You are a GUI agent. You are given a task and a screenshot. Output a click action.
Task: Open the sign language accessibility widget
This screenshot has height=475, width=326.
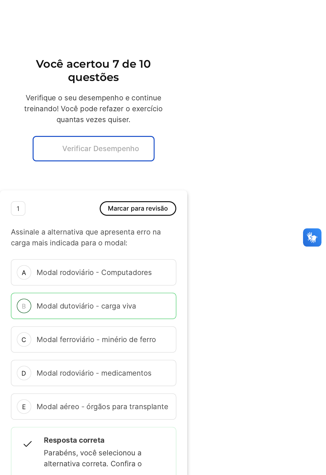312,237
